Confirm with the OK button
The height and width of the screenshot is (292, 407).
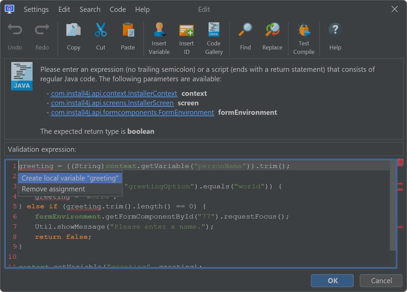coord(333,280)
